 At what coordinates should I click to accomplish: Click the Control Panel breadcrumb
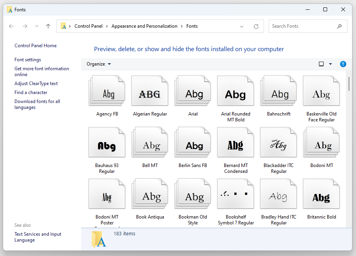tap(89, 26)
